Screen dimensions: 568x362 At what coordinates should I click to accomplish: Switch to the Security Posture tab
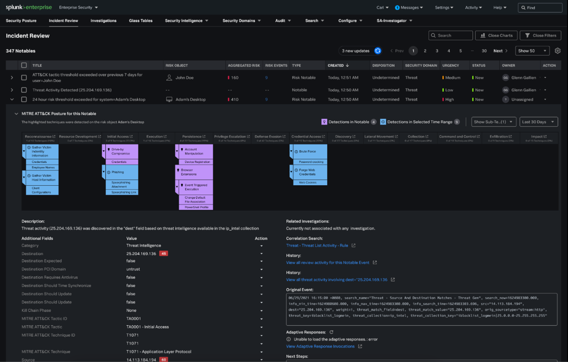(21, 21)
